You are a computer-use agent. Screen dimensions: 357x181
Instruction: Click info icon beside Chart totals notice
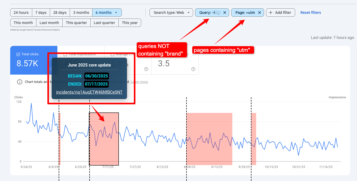tap(19, 82)
